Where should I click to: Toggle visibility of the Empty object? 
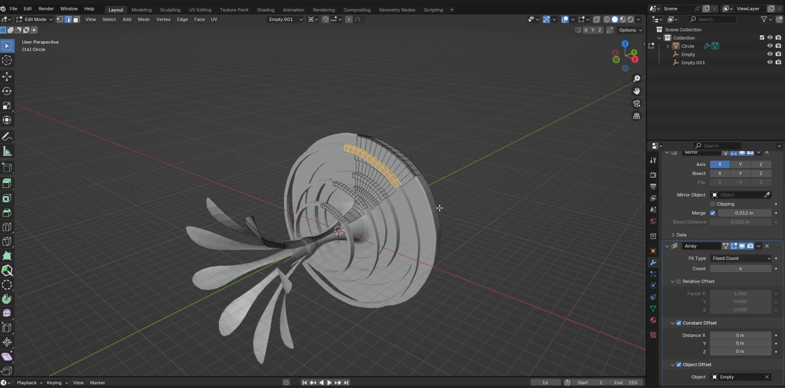tap(770, 54)
